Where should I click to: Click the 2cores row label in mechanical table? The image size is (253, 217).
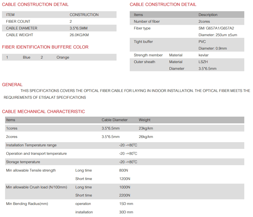tap(12, 137)
